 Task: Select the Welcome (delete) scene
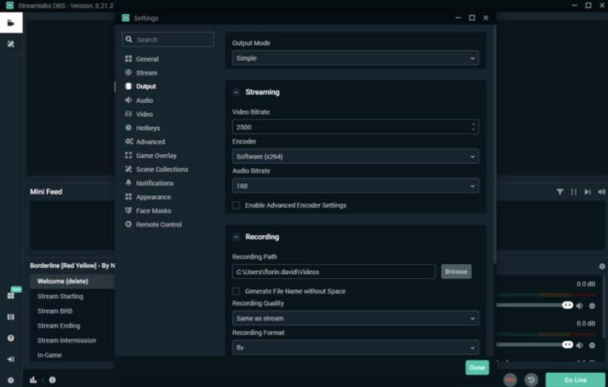(72, 281)
